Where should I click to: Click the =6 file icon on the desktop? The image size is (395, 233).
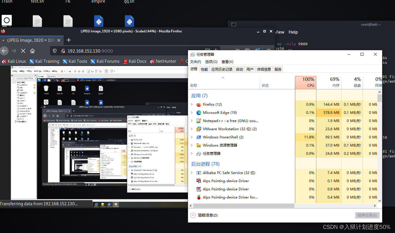click(x=68, y=21)
